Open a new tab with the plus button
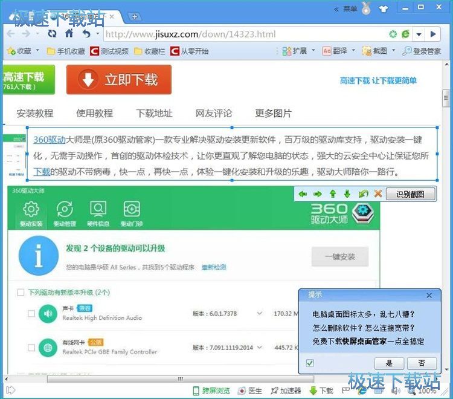 (135, 17)
